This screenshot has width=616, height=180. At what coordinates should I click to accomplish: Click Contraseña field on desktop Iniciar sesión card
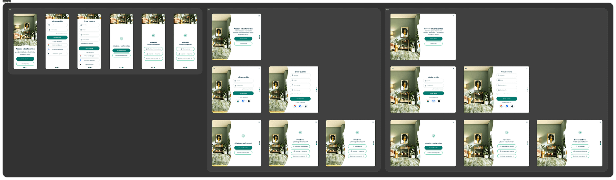[433, 86]
